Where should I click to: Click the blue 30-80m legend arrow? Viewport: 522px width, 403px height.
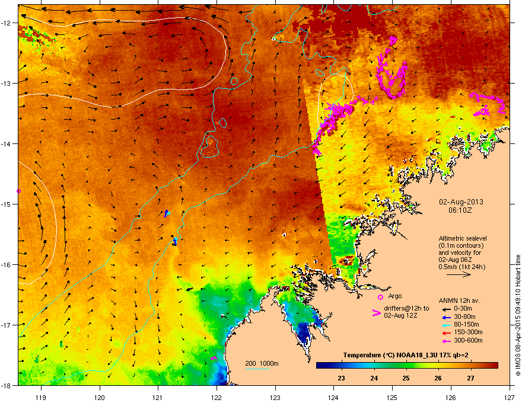[445, 317]
